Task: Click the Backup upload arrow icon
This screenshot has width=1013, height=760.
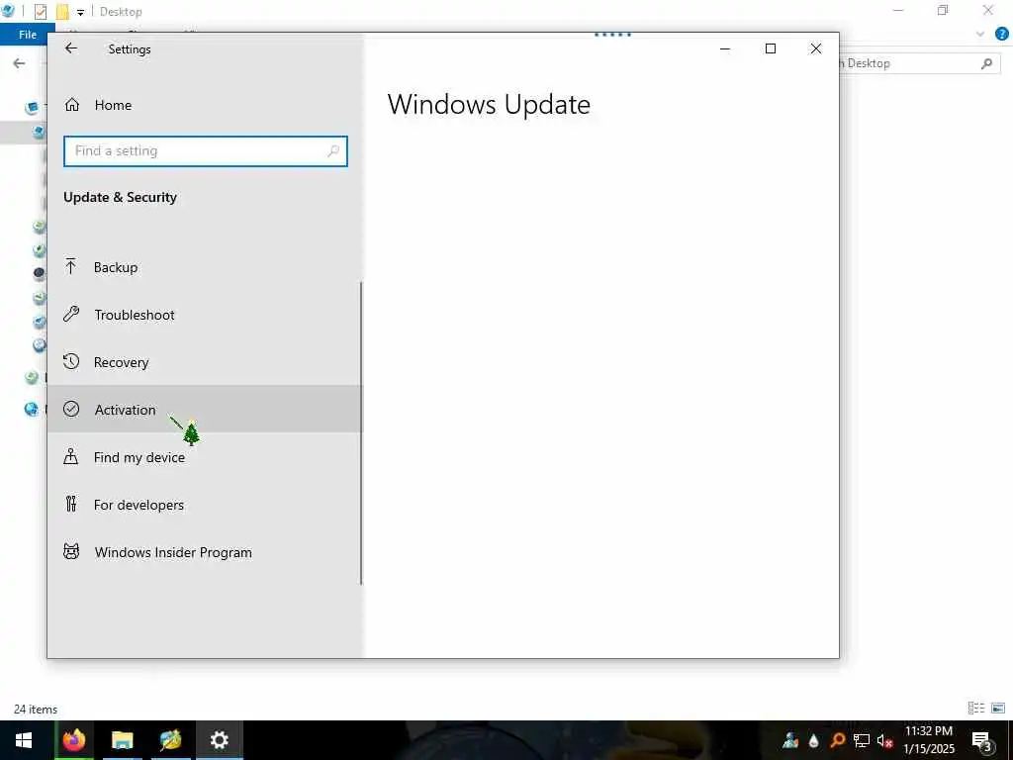Action: (71, 266)
